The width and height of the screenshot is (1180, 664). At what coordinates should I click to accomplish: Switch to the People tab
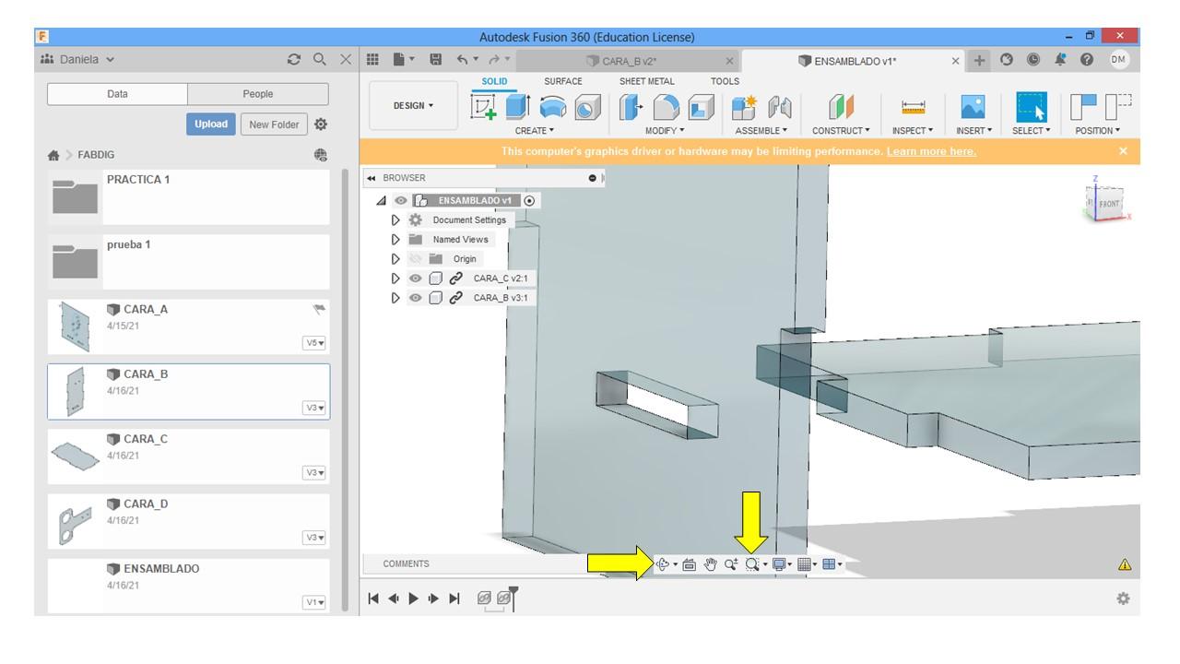point(258,94)
